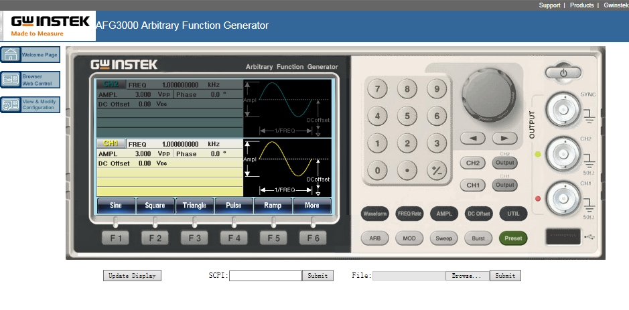Select the CH1 label on the display

click(x=111, y=143)
